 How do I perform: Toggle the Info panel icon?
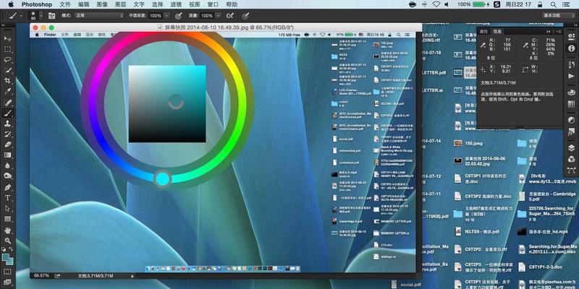click(x=571, y=48)
